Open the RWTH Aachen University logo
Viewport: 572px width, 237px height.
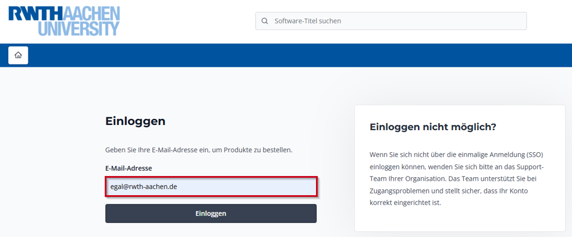(x=64, y=20)
